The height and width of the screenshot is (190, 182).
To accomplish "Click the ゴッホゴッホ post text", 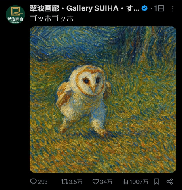I will point(51,19).
